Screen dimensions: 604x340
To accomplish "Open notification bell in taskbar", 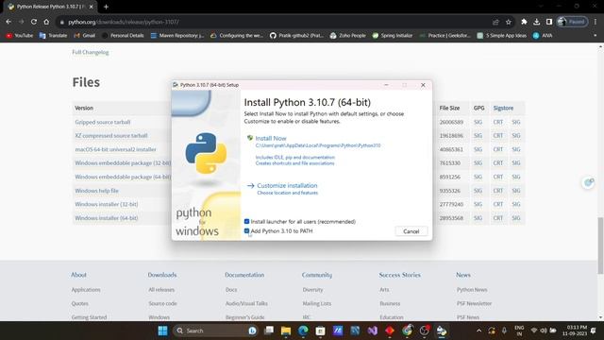I will click(x=594, y=331).
